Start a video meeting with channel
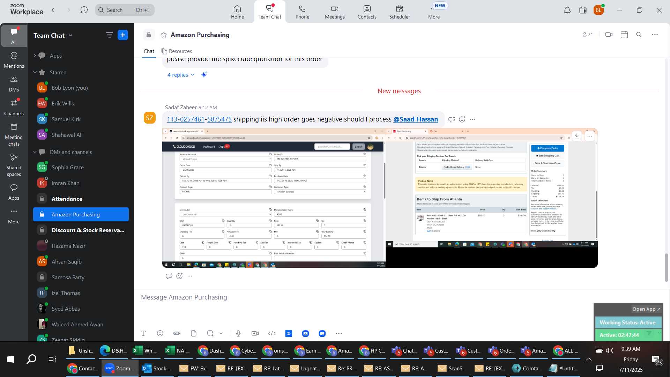Image resolution: width=670 pixels, height=377 pixels. click(x=609, y=35)
